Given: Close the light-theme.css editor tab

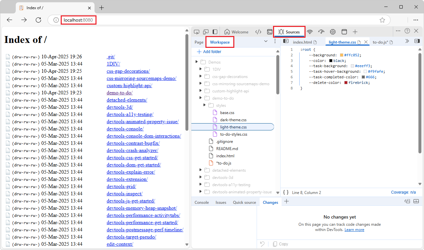Looking at the screenshot, I should (366, 42).
